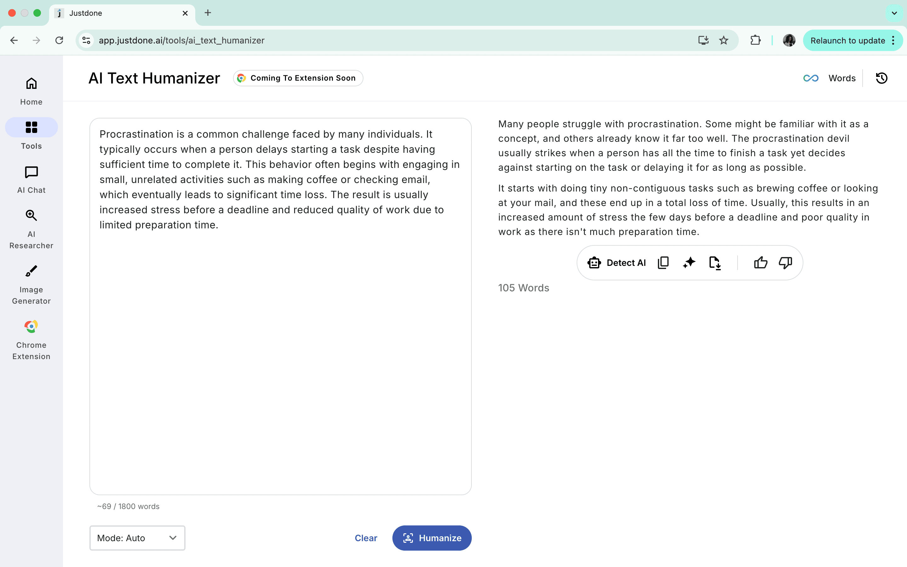Click inside the input text area
907x567 pixels.
pos(280,306)
